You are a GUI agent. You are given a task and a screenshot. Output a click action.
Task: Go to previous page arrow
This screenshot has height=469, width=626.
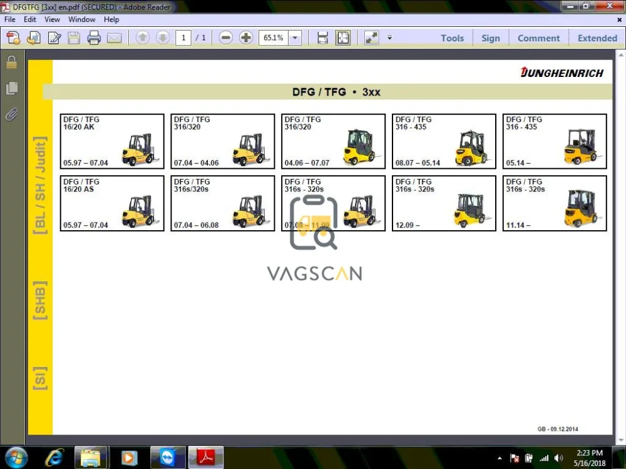coord(143,38)
